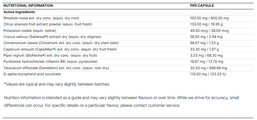Click the Active Ingredients subheading
257x120 pixels.
[19, 12]
